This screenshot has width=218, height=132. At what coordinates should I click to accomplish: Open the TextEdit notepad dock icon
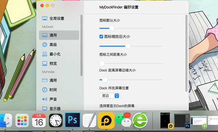click(x=89, y=120)
